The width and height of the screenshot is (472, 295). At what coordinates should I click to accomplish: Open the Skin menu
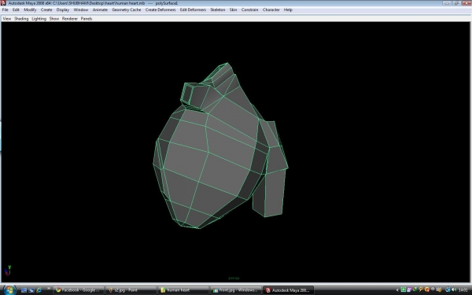pos(234,9)
